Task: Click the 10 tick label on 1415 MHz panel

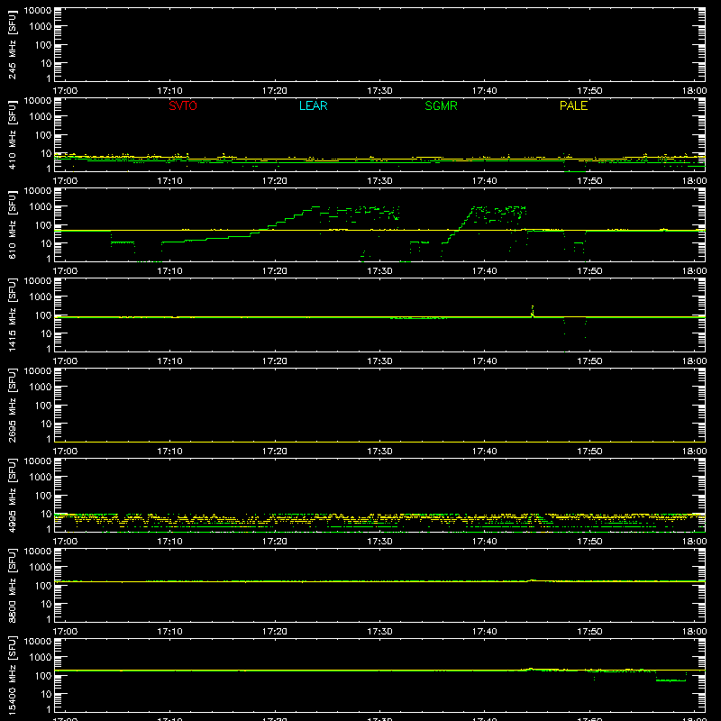Action: coord(46,333)
